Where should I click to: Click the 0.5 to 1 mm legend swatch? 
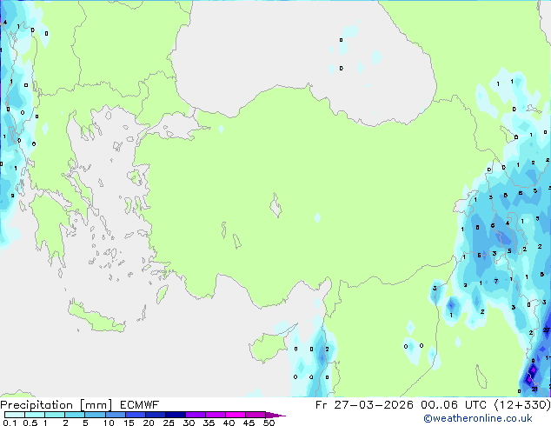tap(35, 415)
